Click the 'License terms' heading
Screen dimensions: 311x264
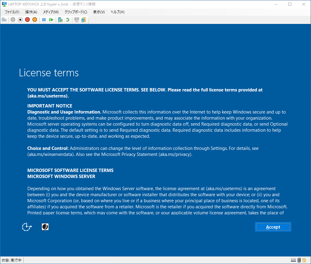tap(49, 73)
